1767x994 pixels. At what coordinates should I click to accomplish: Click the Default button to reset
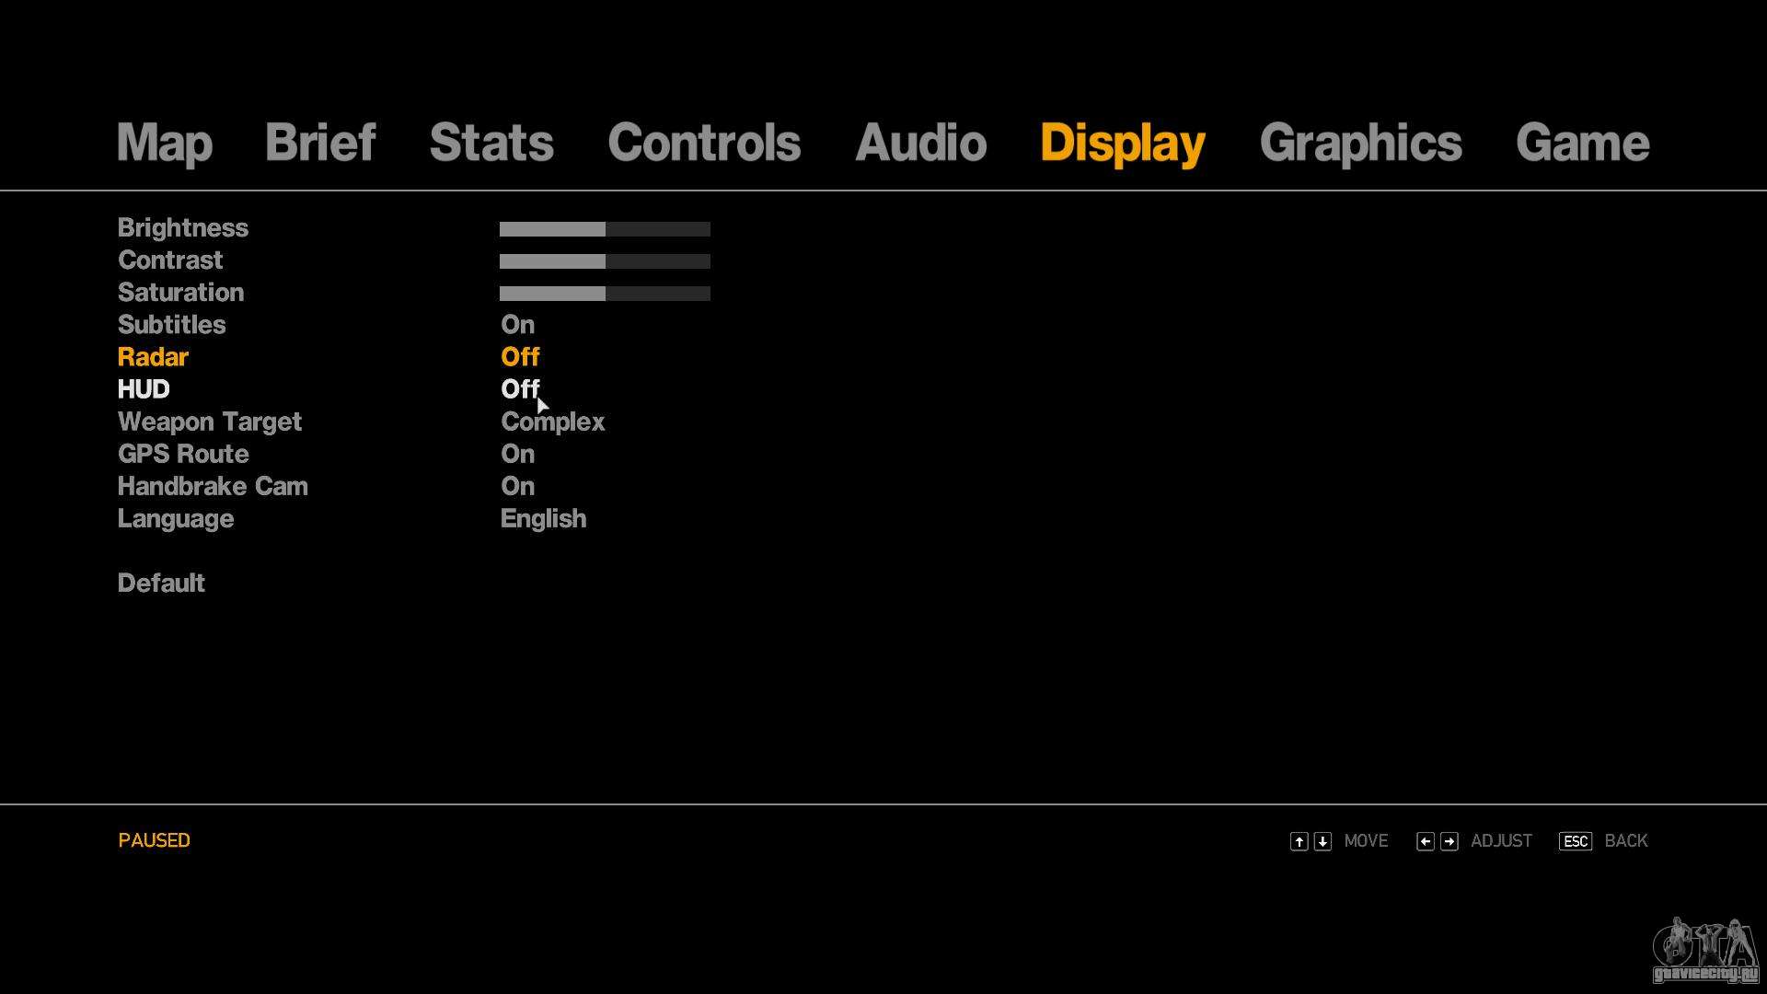(160, 583)
